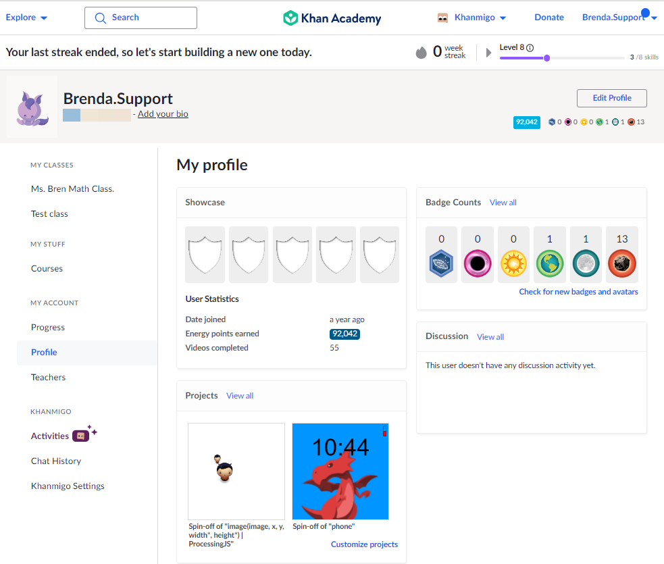Click the Khanmigo icon beside Activities
The image size is (664, 564).
[x=80, y=436]
